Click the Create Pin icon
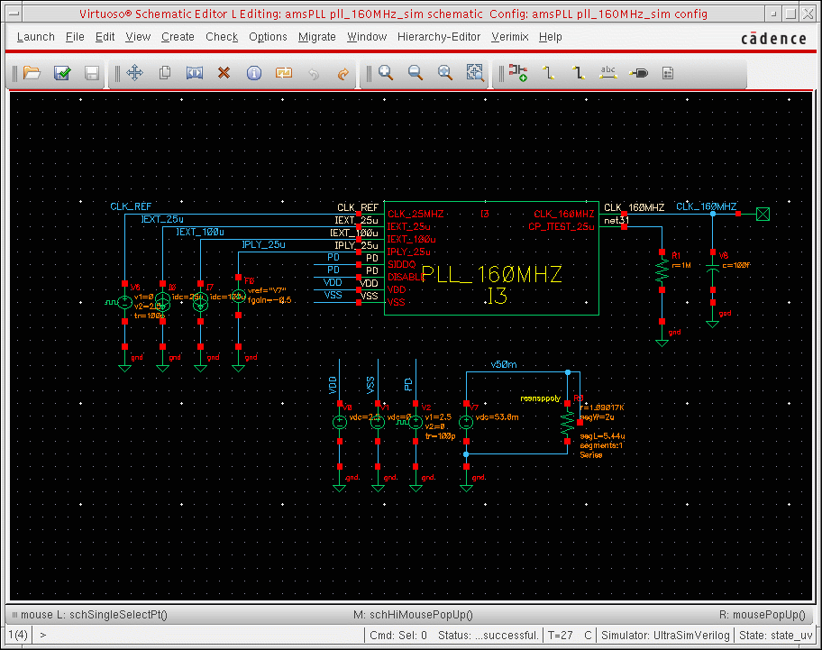 [638, 73]
